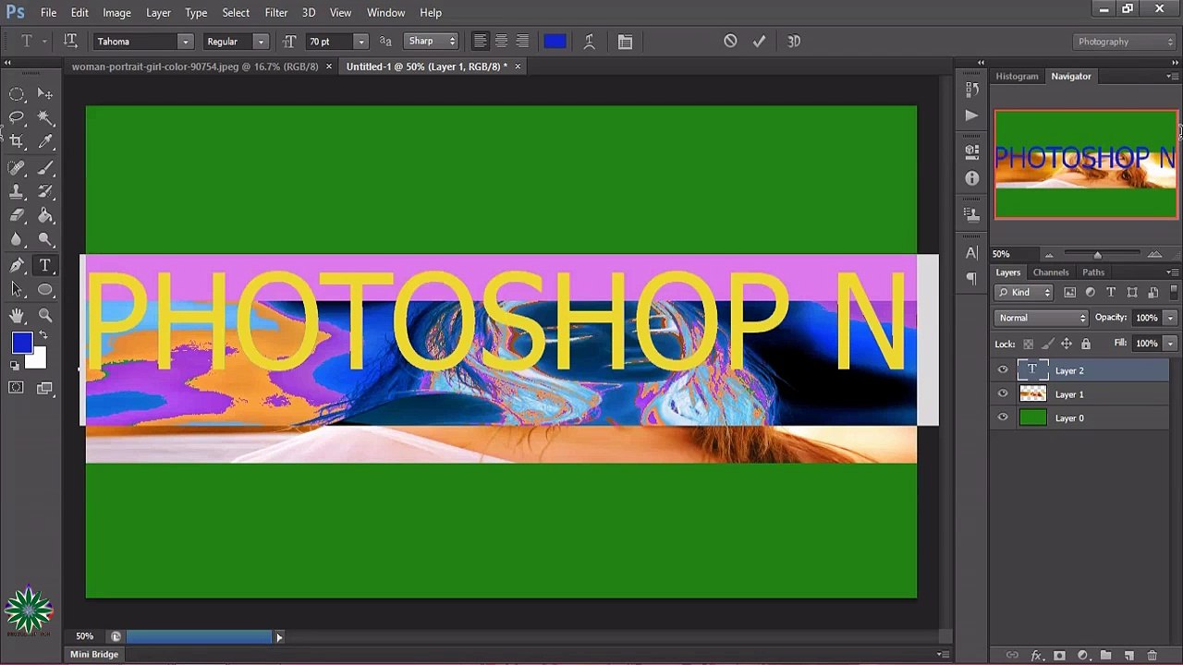
Task: Select the Paint Bucket tool
Action: coord(45,215)
